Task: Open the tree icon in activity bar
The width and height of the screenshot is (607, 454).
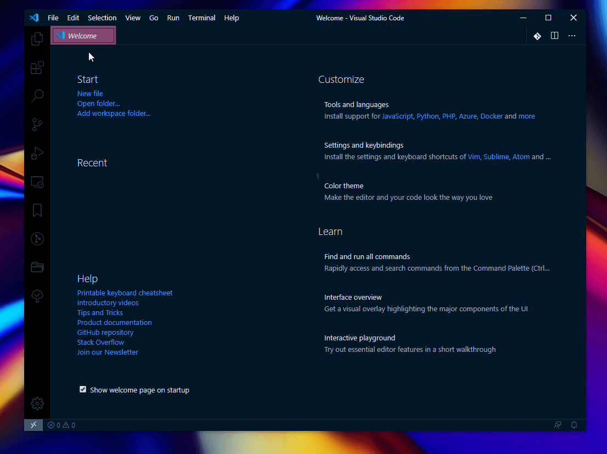Action: tap(37, 296)
